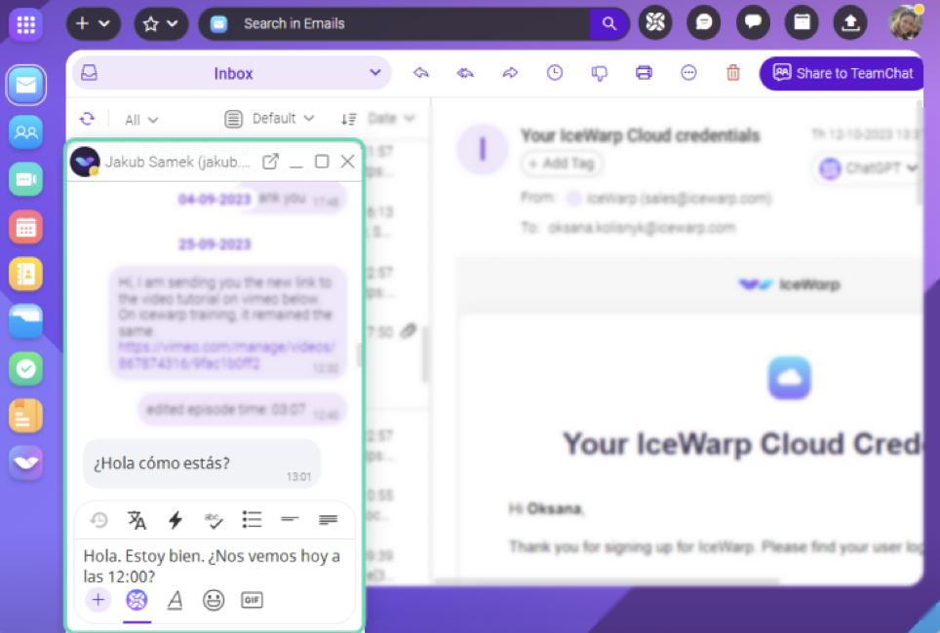Click the chat history clock icon
The width and height of the screenshot is (940, 633).
pos(99,520)
